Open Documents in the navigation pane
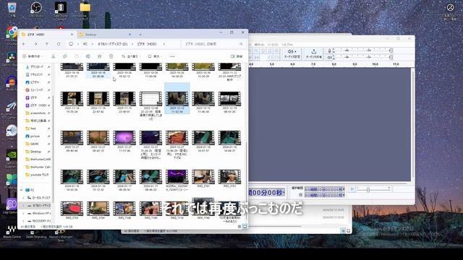The image size is (463, 260). point(38,74)
